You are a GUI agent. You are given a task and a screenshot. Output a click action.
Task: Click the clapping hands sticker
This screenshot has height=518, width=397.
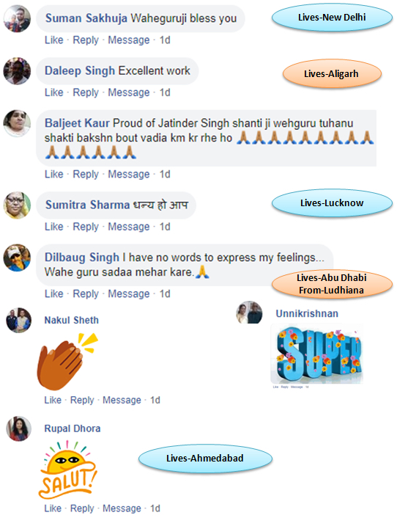[67, 361]
